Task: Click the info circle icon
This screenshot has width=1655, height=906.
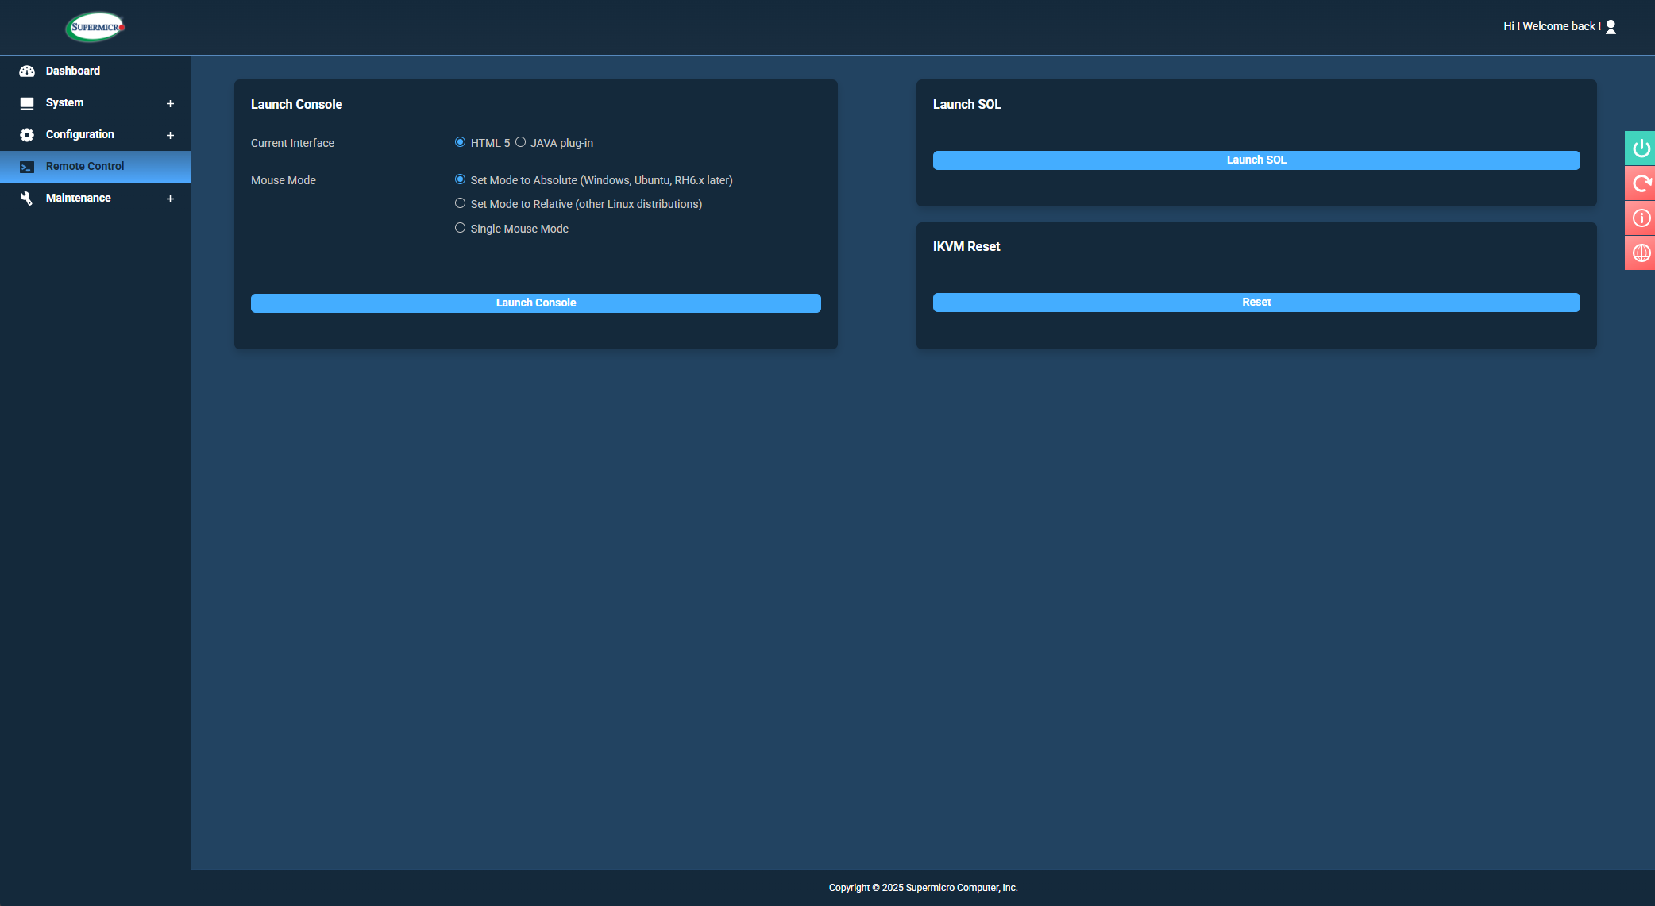Action: tap(1641, 218)
